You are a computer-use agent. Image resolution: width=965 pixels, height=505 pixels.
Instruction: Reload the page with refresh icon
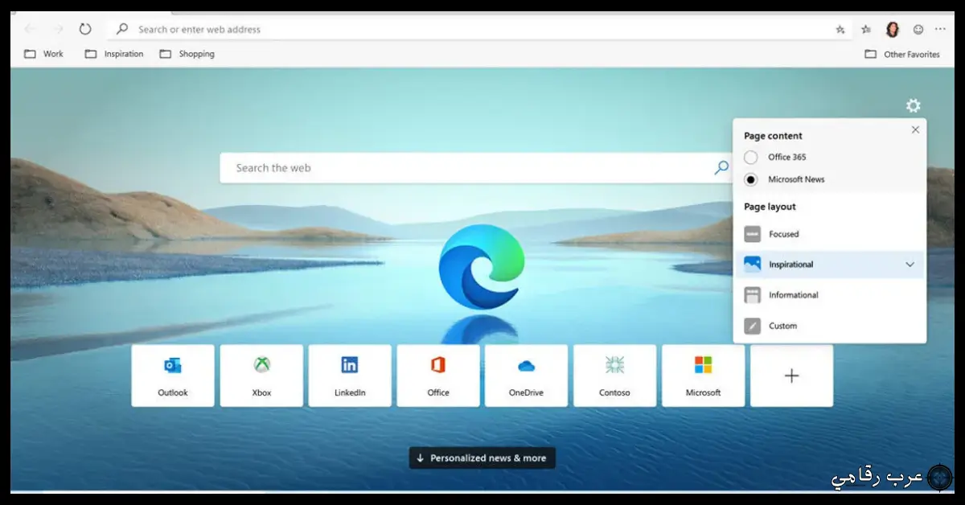(85, 29)
